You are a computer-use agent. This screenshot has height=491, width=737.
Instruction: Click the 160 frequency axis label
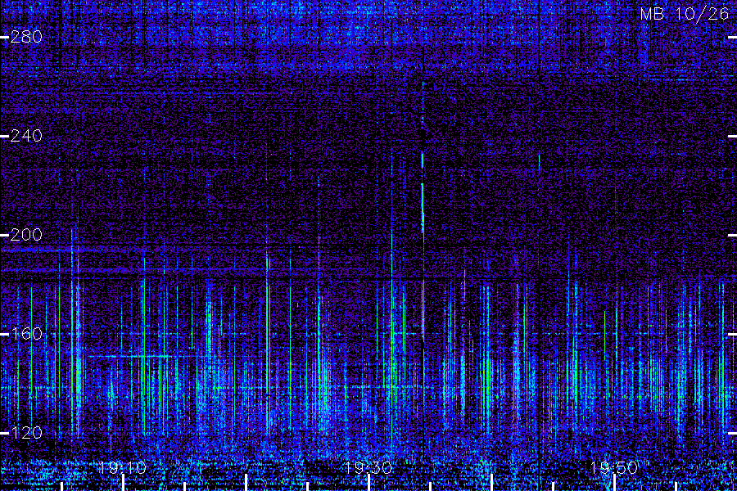[x=26, y=334]
